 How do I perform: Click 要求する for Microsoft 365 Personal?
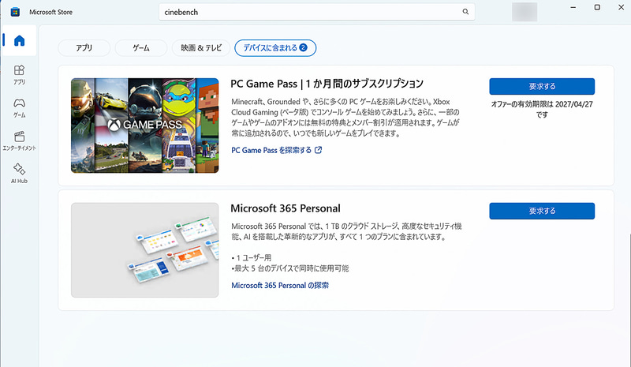[x=542, y=211]
